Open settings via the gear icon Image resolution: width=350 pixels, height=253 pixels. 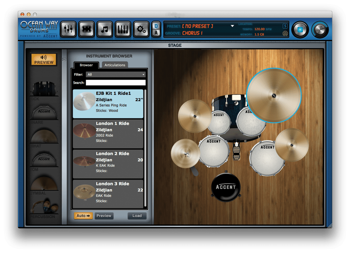pyautogui.click(x=141, y=28)
